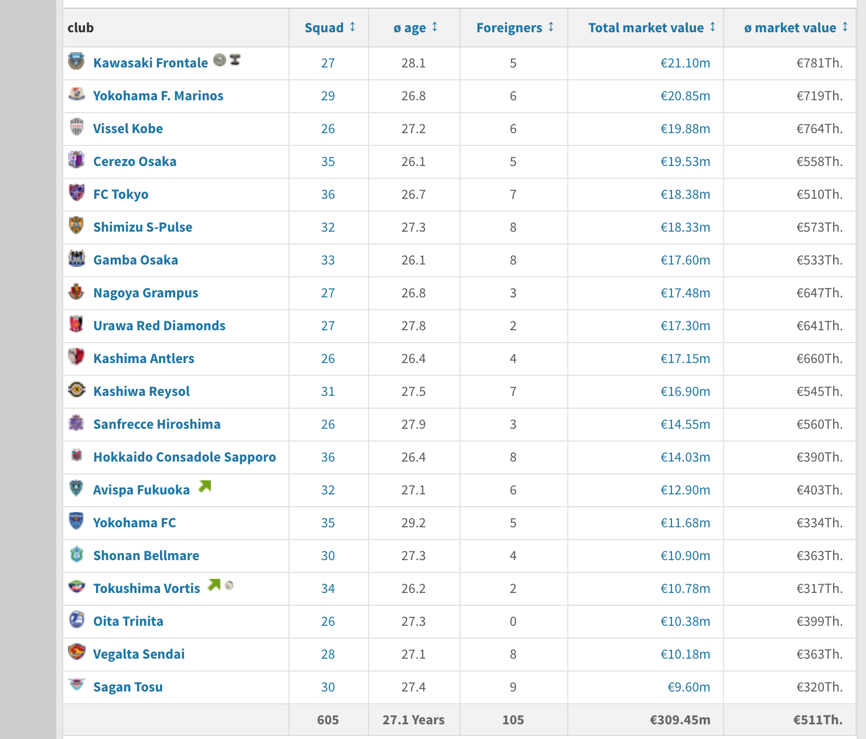
Task: Open Hokkaido Consadole Sapporo club link
Action: [x=185, y=457]
